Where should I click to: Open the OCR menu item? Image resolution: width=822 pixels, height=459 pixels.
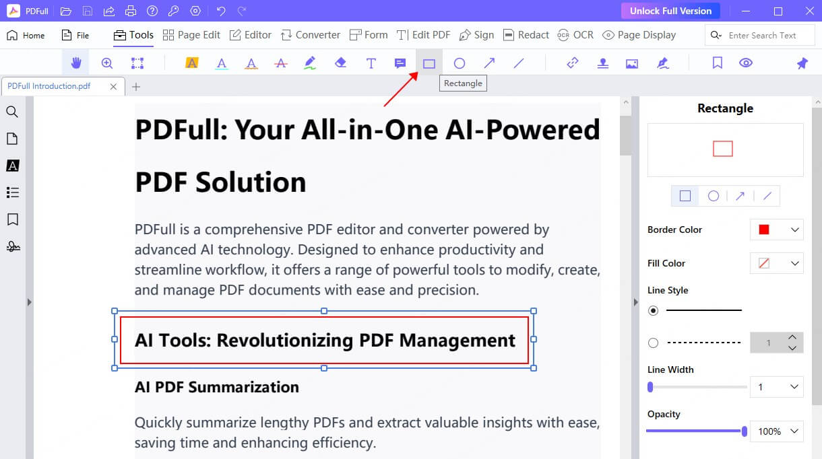pyautogui.click(x=575, y=34)
